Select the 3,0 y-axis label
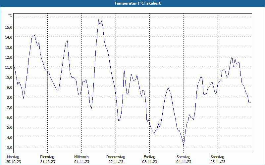The width and height of the screenshot is (265, 165). pyautogui.click(x=10, y=148)
